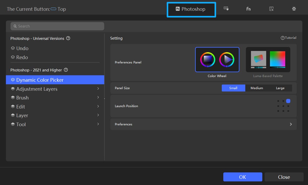Image resolution: width=308 pixels, height=185 pixels.
Task: Set Panel Size to Small
Action: [233, 88]
